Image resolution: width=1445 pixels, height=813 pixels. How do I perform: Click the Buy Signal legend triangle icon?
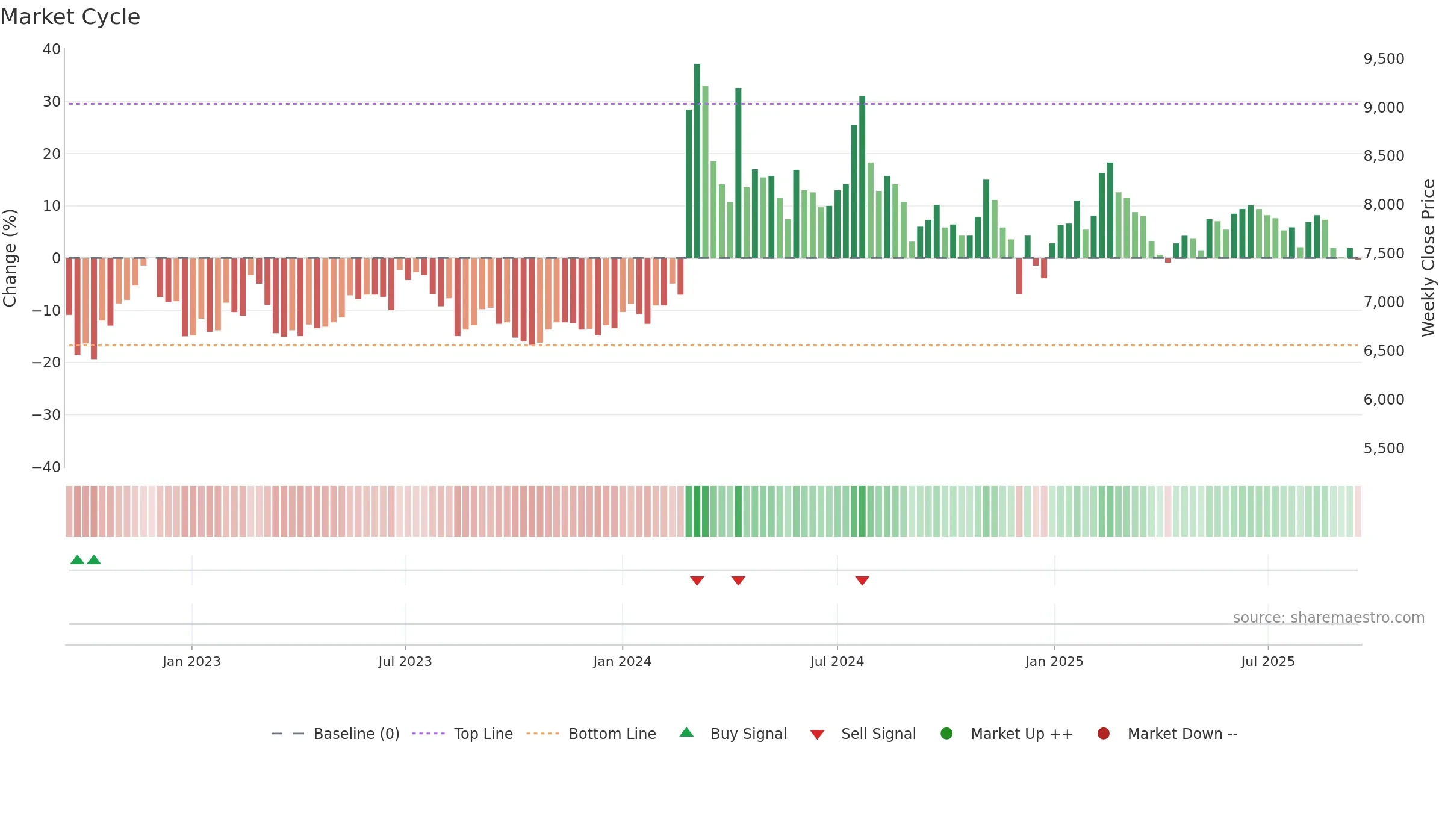pos(686,733)
